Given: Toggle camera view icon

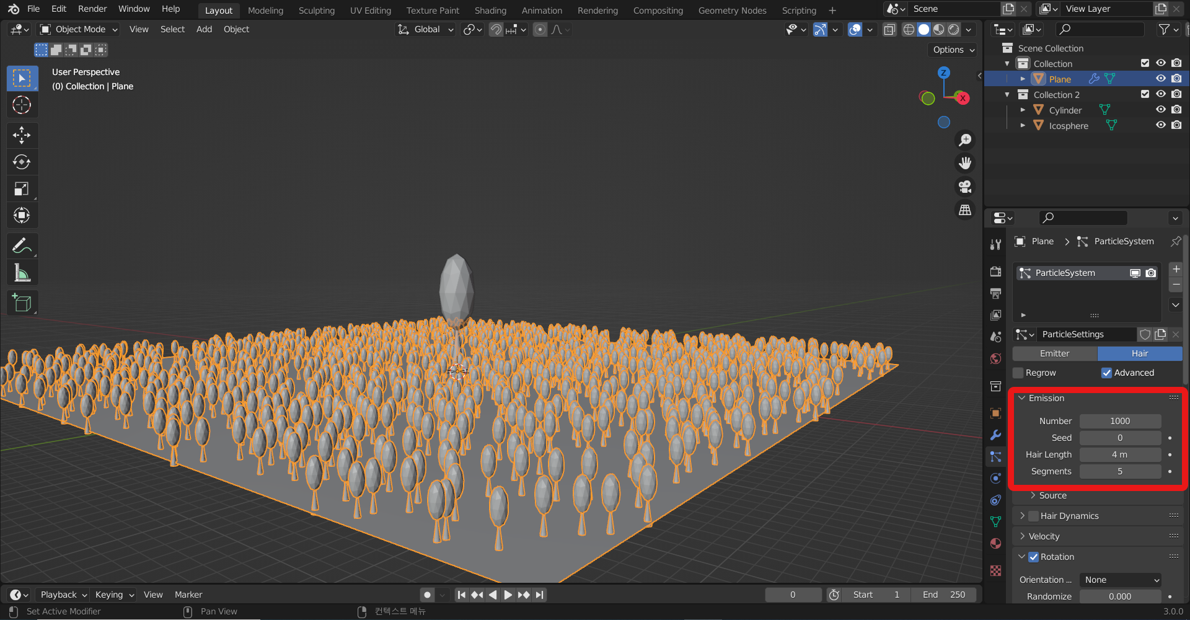Looking at the screenshot, I should tap(965, 187).
